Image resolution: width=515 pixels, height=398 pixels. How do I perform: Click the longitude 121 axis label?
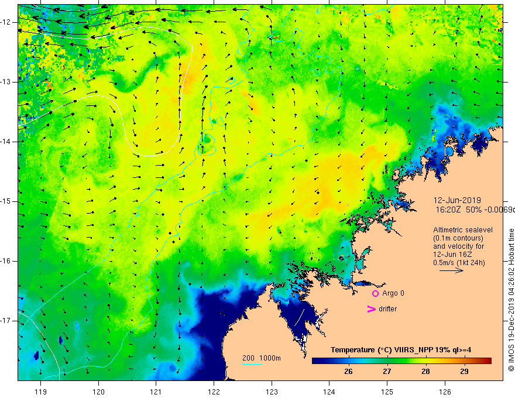pos(156,392)
